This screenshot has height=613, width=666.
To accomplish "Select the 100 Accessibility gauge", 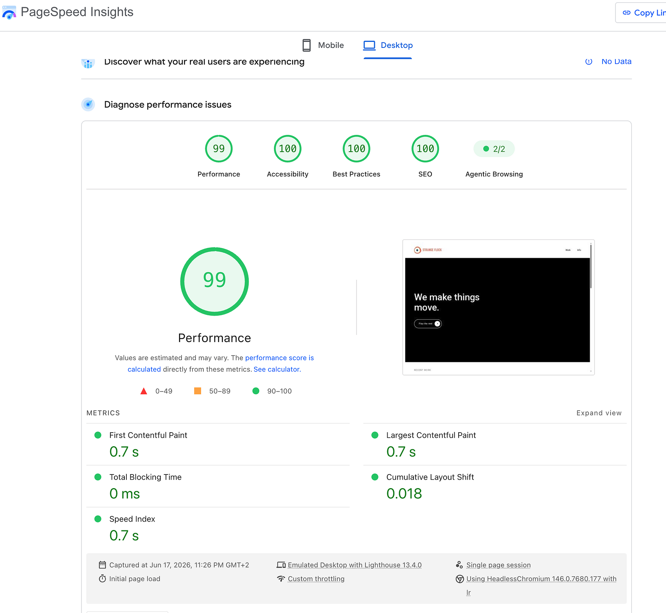I will pos(288,149).
